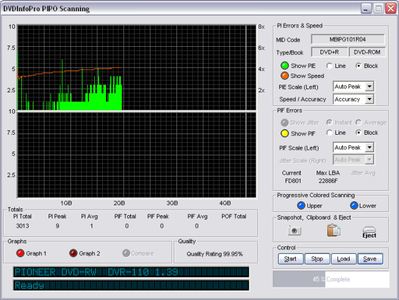This screenshot has width=399, height=300.
Task: Click the Ready status display
Action: (132, 285)
